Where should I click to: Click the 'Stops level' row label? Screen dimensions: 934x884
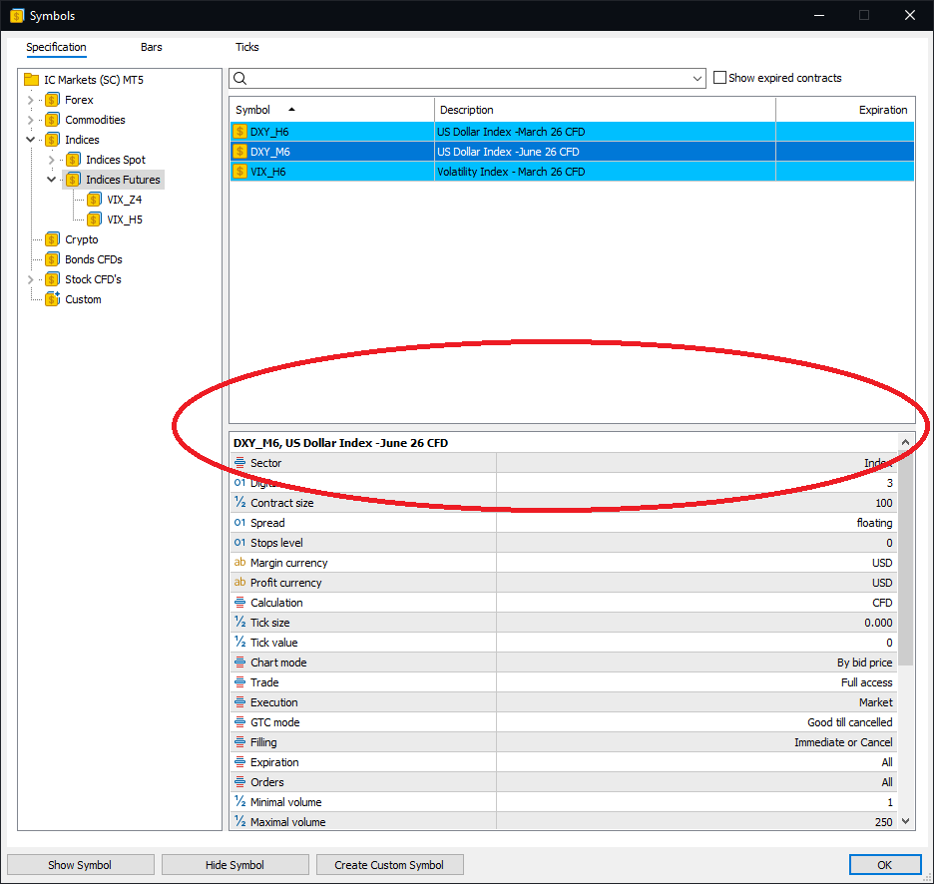(276, 543)
